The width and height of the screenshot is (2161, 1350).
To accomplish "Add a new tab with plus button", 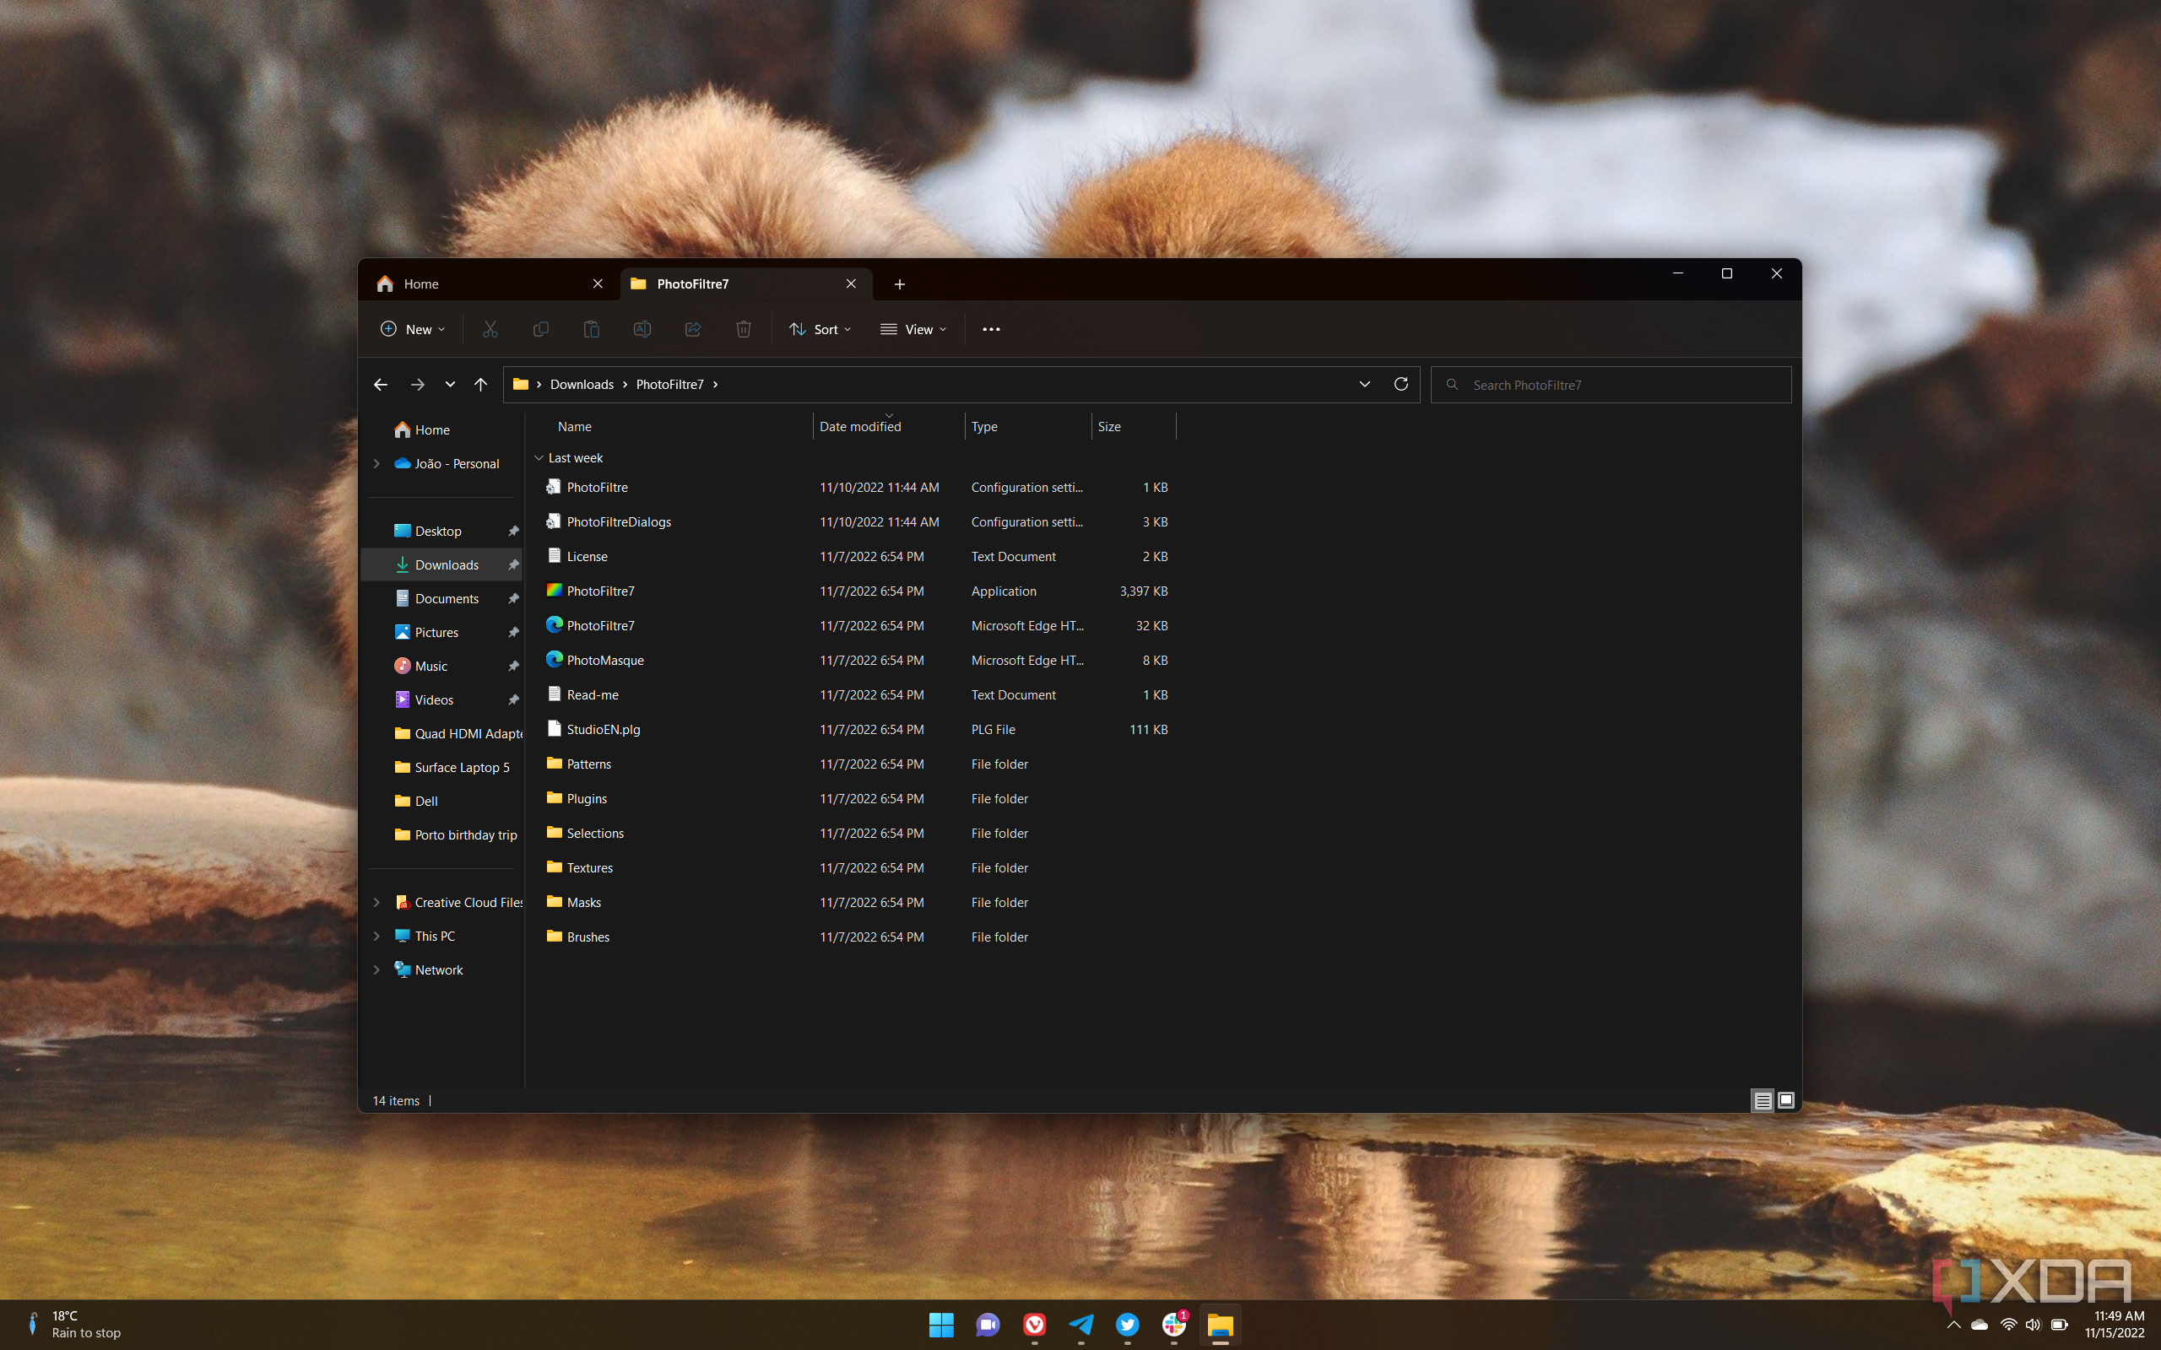I will [899, 284].
